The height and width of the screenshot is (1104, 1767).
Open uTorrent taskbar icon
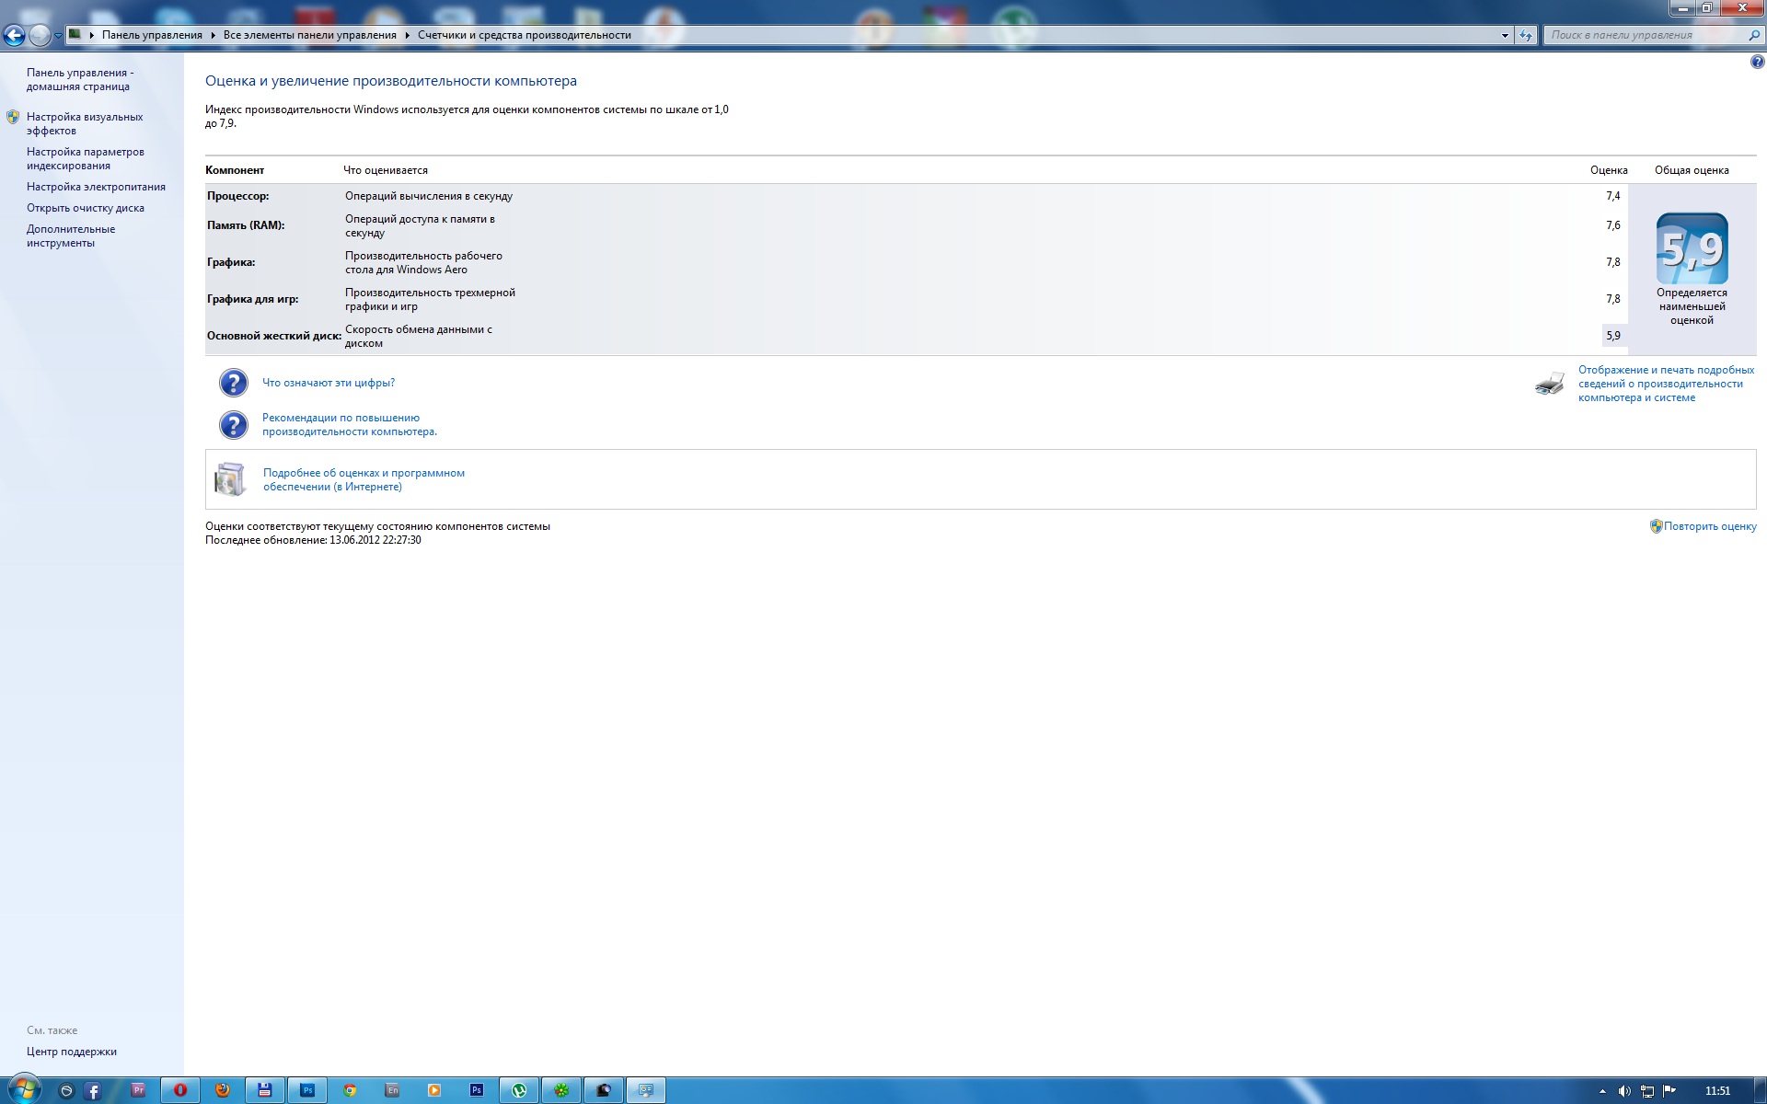click(x=519, y=1090)
